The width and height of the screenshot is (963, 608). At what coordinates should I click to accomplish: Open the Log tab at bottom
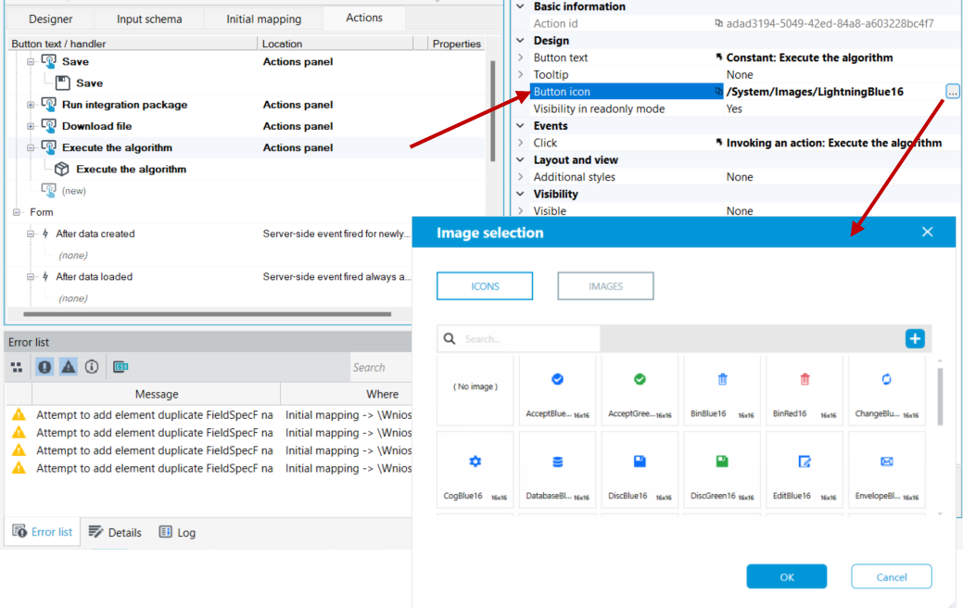point(177,532)
